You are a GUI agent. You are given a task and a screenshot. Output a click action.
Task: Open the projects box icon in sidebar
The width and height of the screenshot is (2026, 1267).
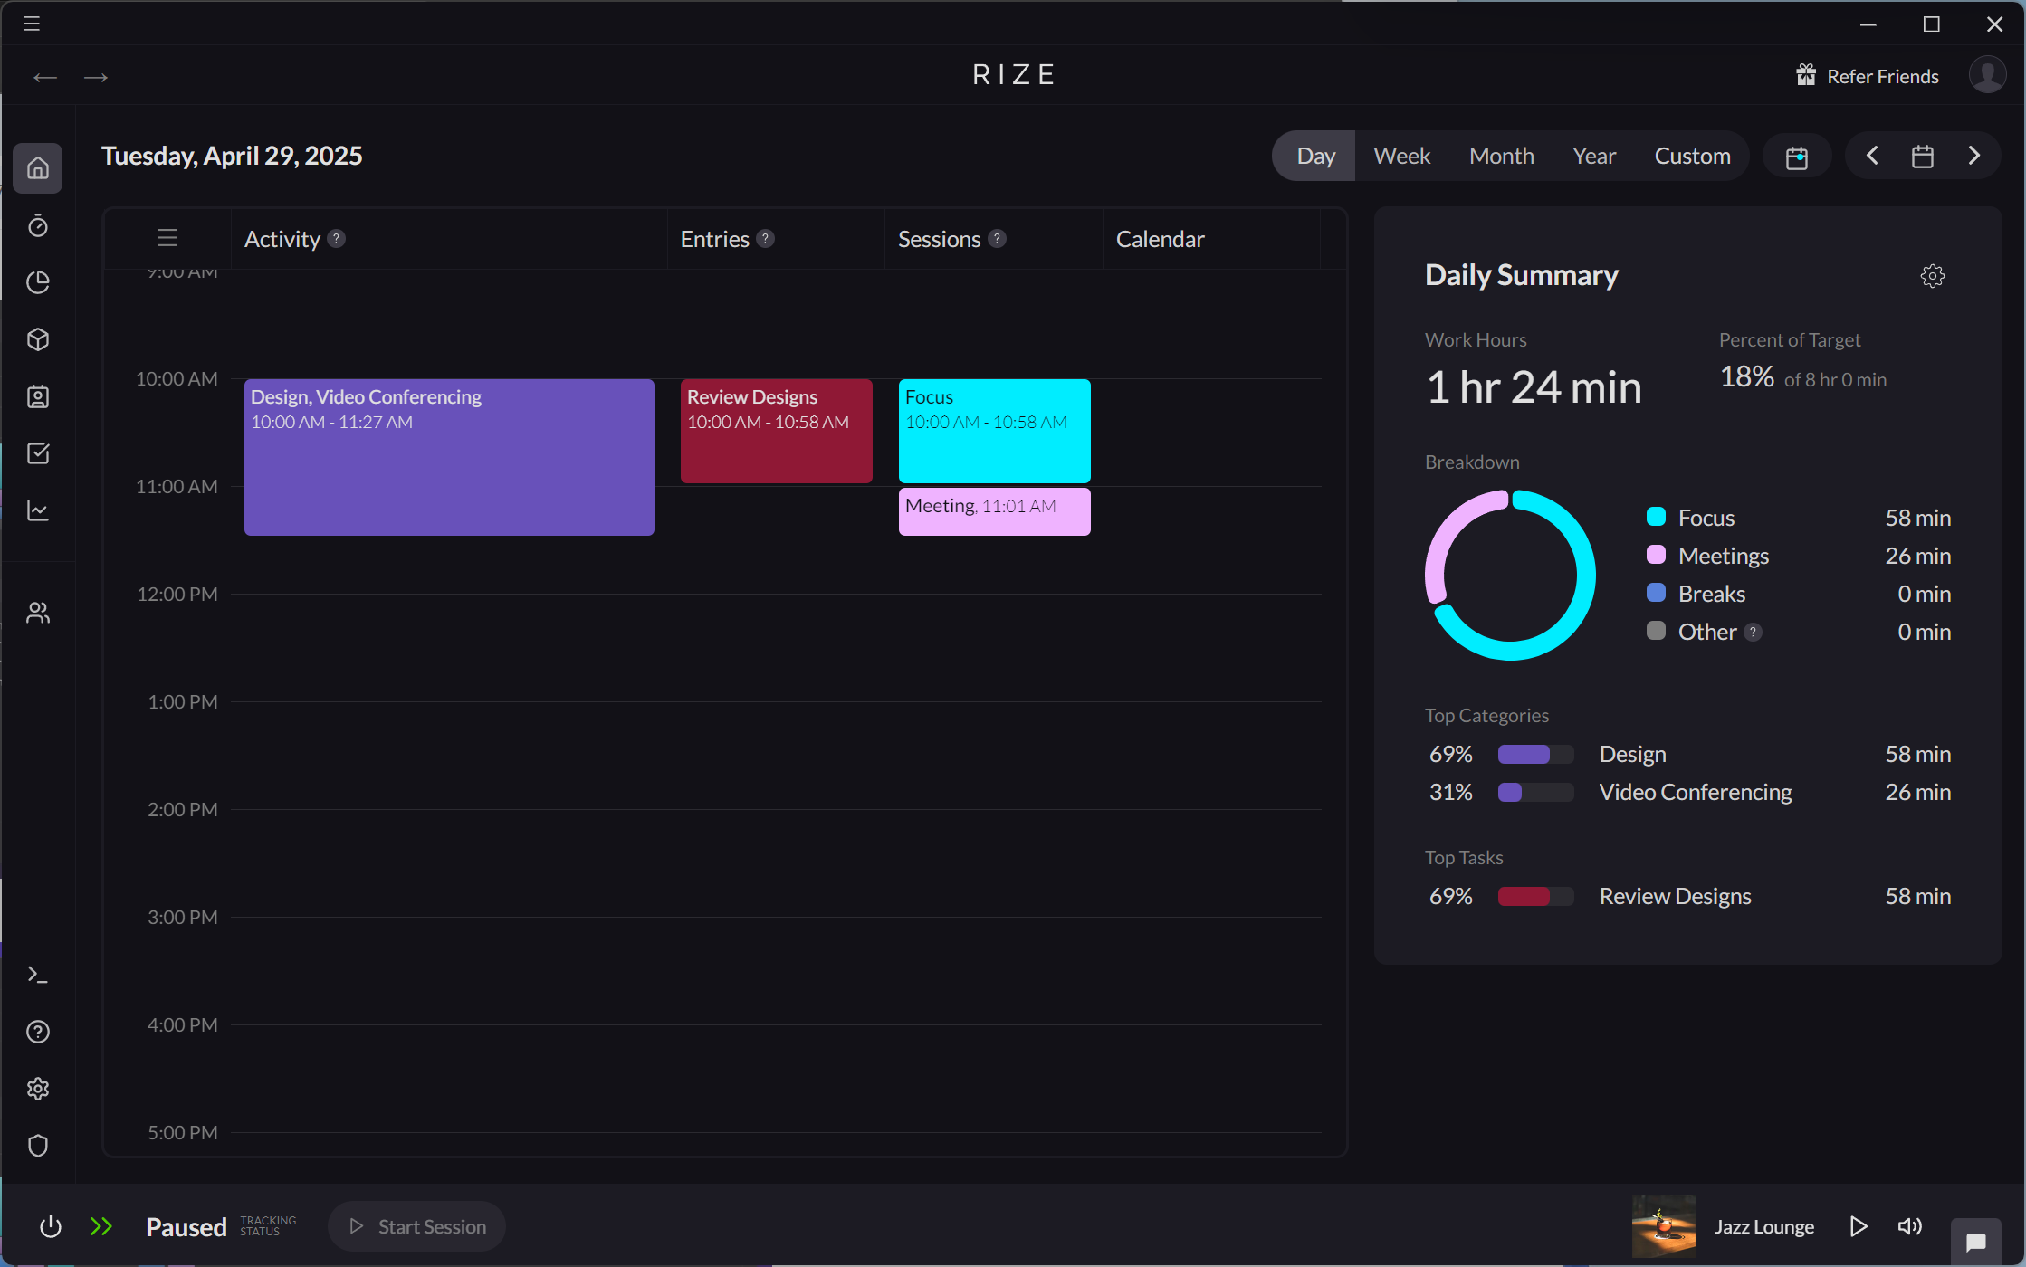38,339
